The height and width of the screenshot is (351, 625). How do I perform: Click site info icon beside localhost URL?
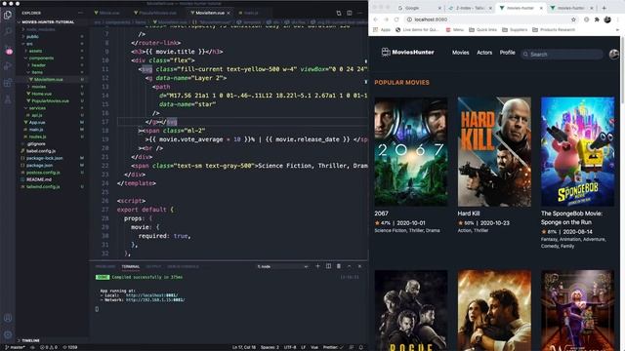(409, 19)
